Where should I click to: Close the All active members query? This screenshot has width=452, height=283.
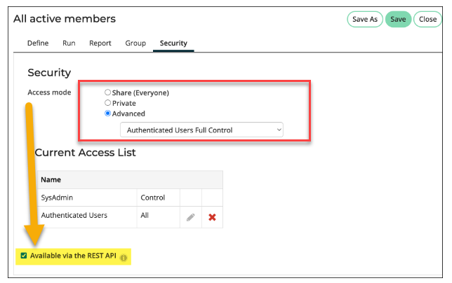coord(427,19)
